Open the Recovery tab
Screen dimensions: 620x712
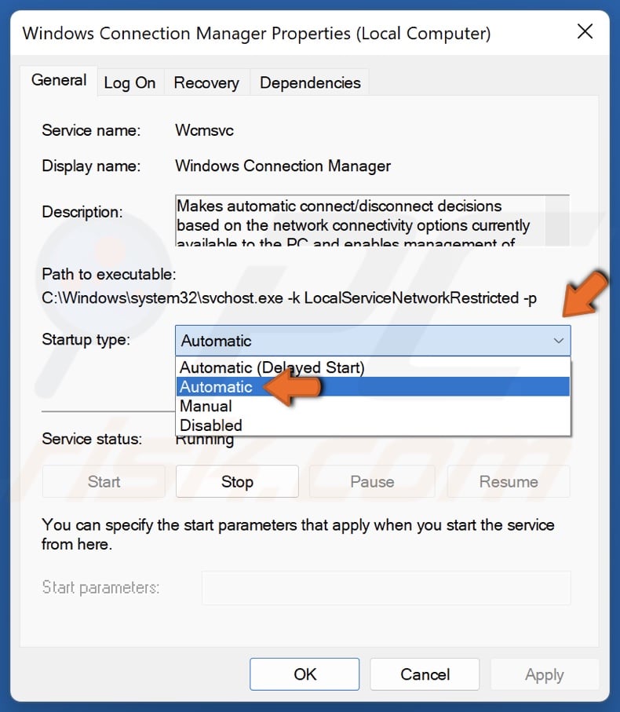coord(206,82)
